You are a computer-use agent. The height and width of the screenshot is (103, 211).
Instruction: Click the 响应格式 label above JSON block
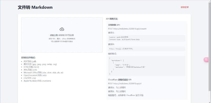click(112, 54)
